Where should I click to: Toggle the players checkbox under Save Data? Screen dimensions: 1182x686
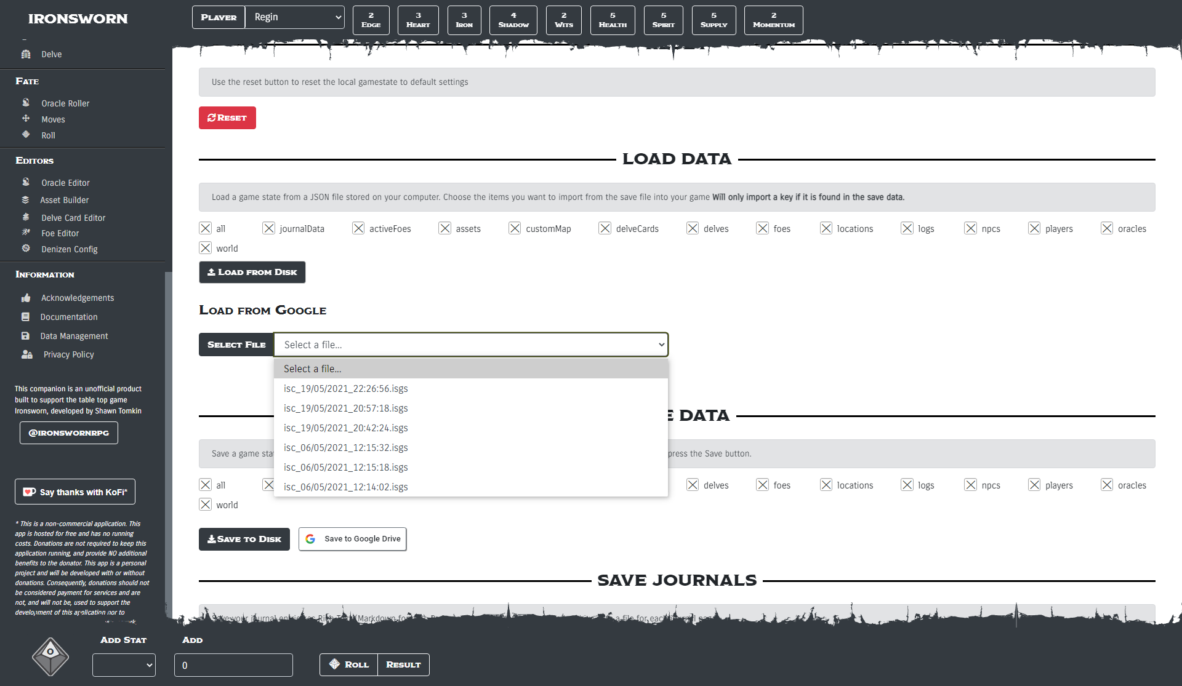1034,485
